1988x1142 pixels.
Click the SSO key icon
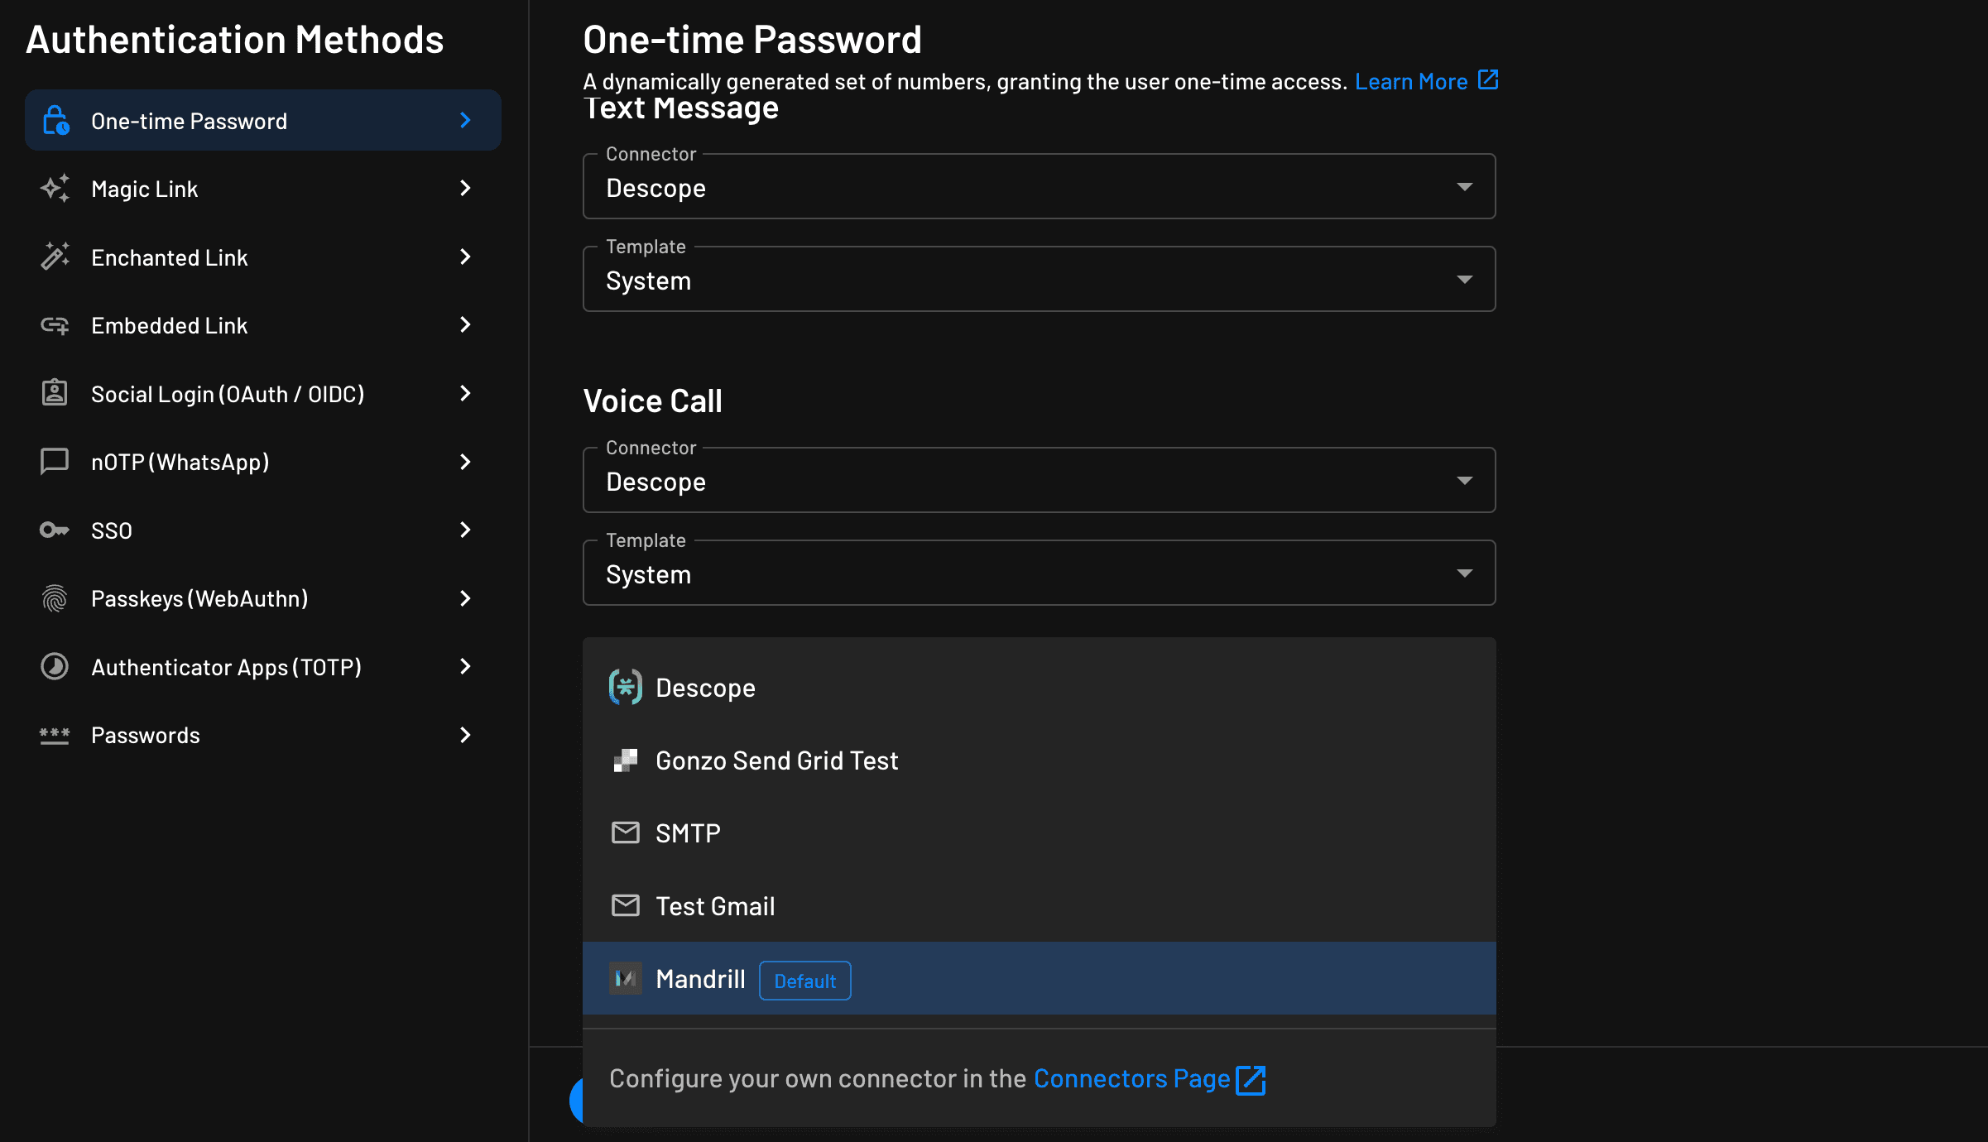pyautogui.click(x=55, y=530)
